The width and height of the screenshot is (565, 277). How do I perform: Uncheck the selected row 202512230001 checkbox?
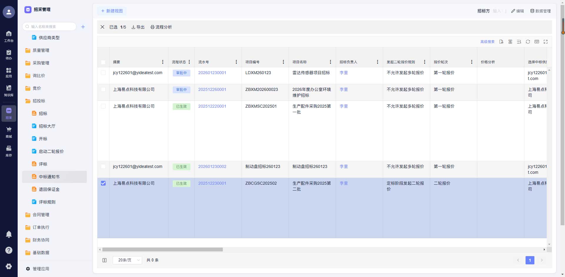[x=103, y=183]
